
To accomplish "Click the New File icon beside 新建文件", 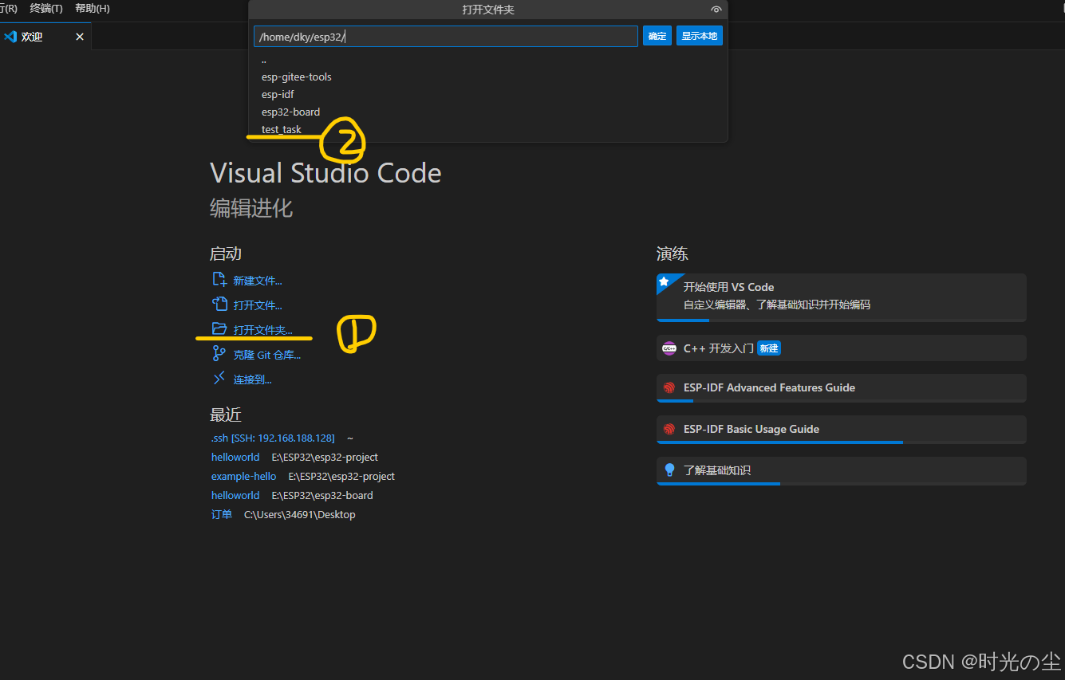I will pyautogui.click(x=221, y=280).
